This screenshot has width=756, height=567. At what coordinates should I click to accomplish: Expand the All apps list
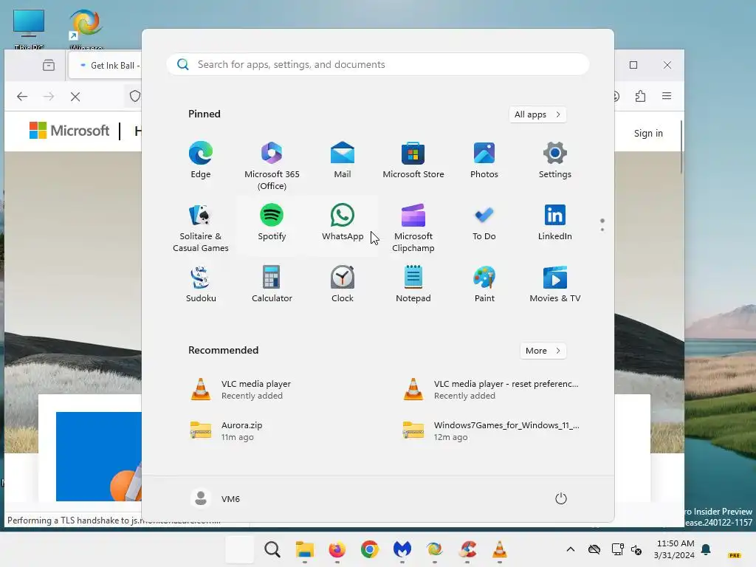click(537, 114)
